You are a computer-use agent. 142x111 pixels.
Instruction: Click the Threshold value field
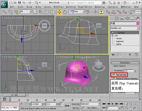click(x=129, y=71)
